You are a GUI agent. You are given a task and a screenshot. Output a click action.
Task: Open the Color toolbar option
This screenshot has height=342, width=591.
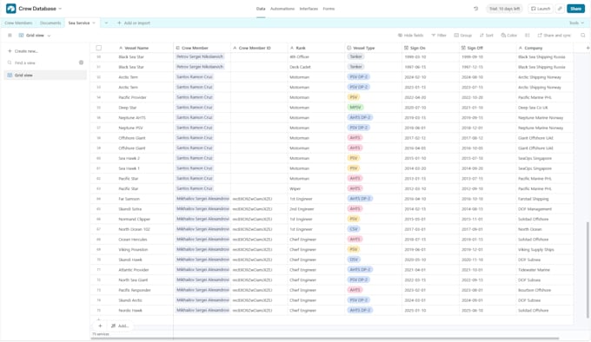[508, 36]
